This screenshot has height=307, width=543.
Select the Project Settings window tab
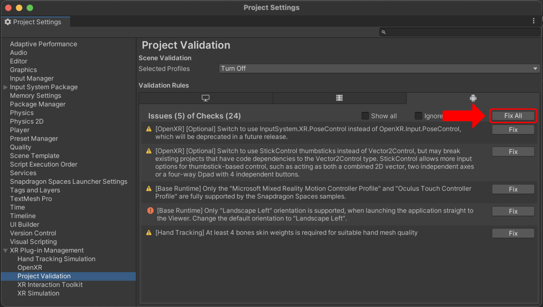[x=36, y=22]
